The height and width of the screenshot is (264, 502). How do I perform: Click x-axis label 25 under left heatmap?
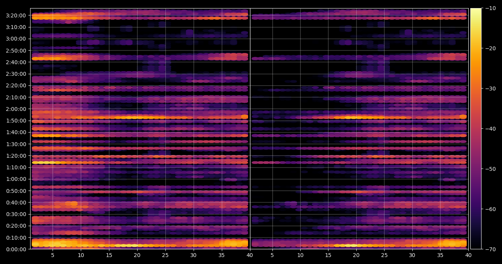pyautogui.click(x=165, y=255)
